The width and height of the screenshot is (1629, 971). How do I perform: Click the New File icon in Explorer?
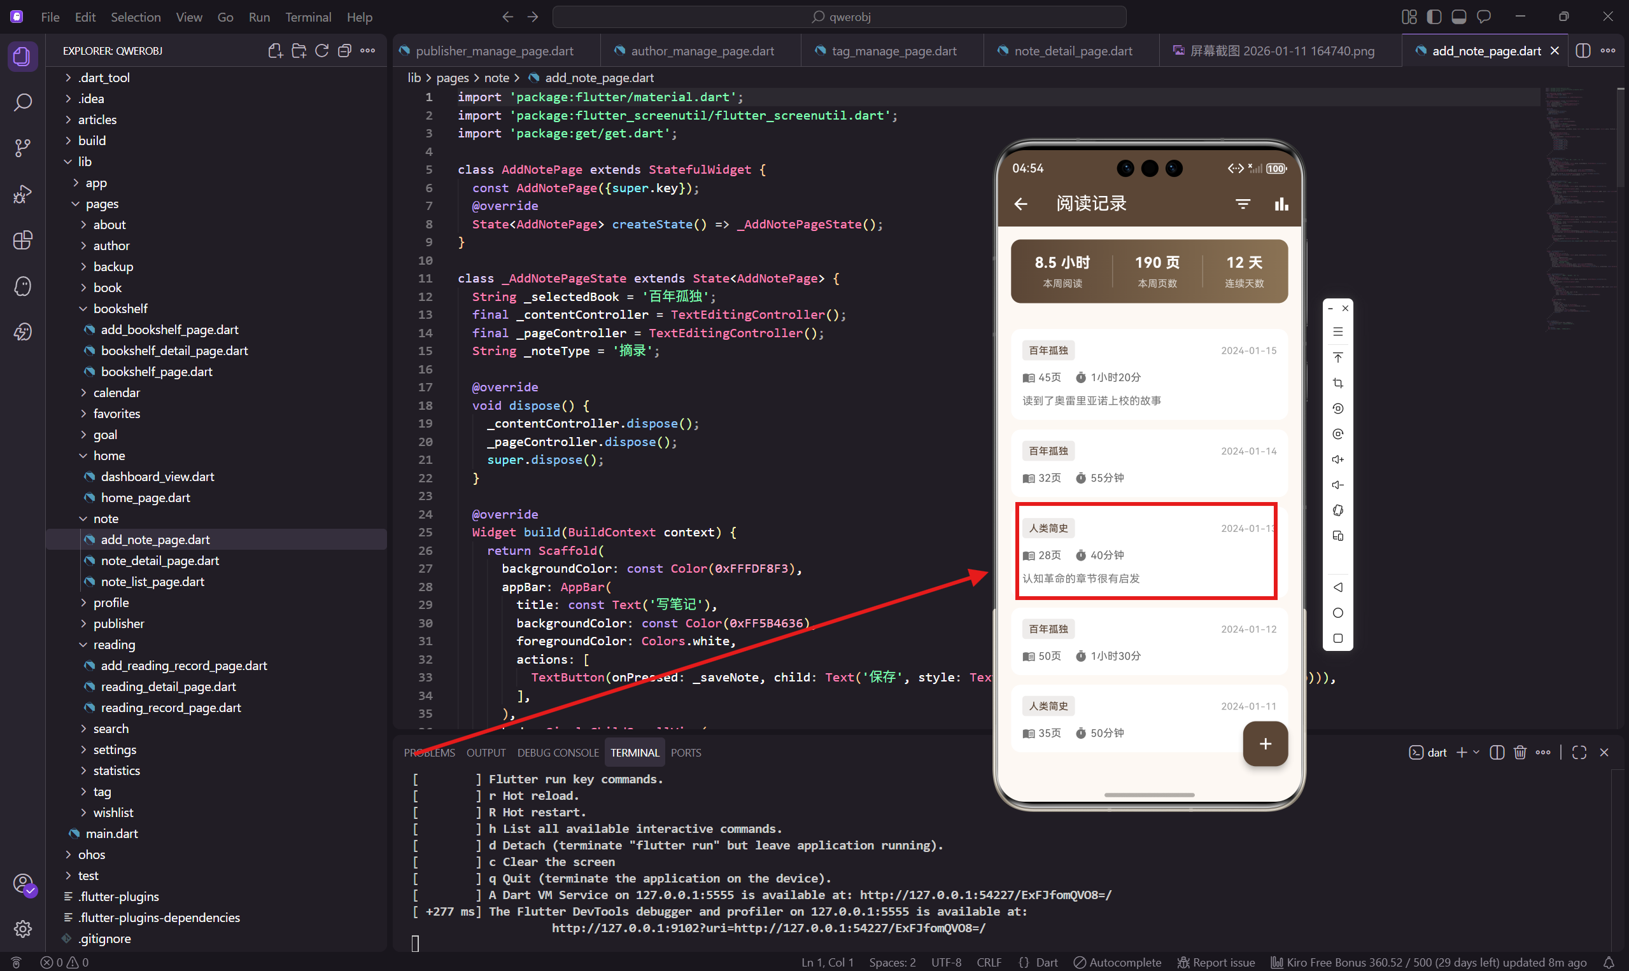tap(276, 51)
